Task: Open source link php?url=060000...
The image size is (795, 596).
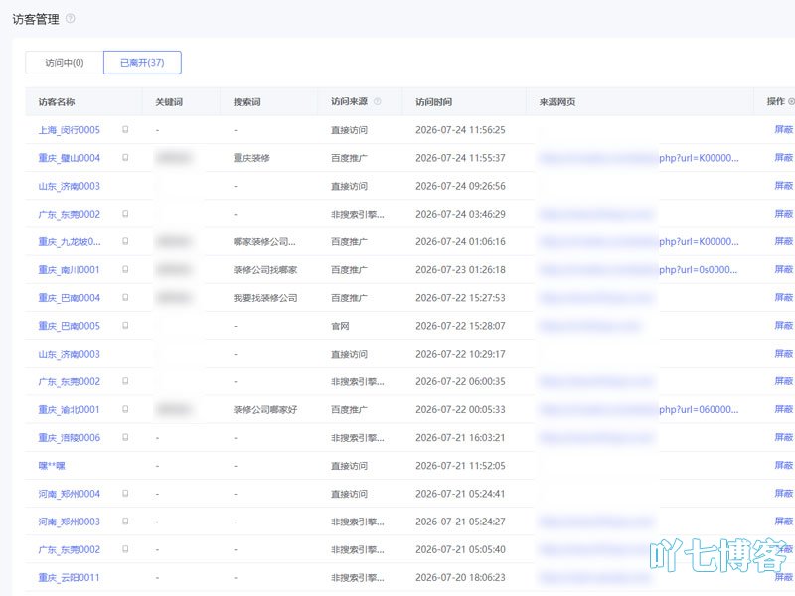Action: tap(639, 409)
